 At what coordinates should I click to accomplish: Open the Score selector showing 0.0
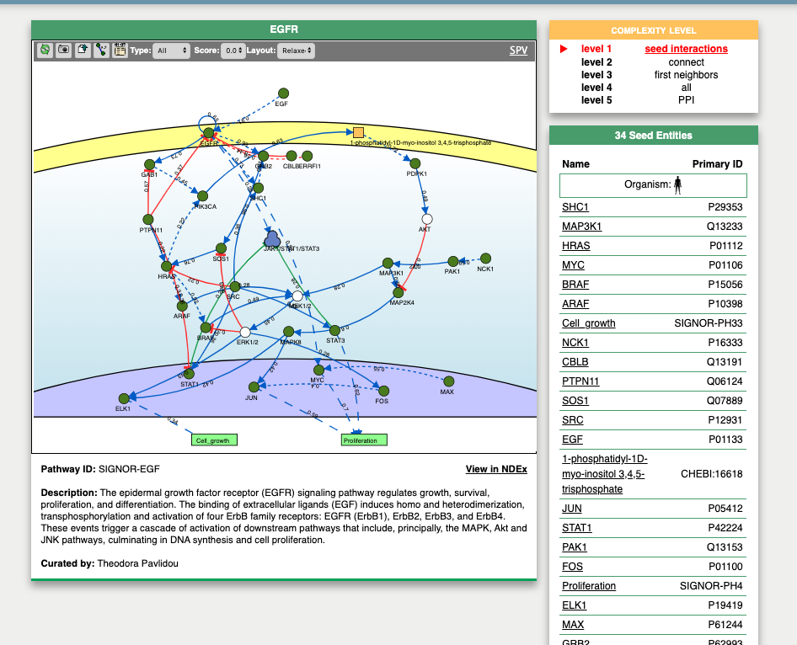coord(233,51)
